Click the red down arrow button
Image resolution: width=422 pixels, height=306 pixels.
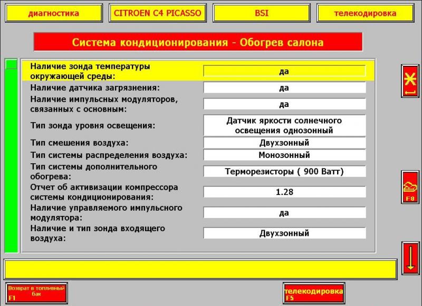(410, 258)
